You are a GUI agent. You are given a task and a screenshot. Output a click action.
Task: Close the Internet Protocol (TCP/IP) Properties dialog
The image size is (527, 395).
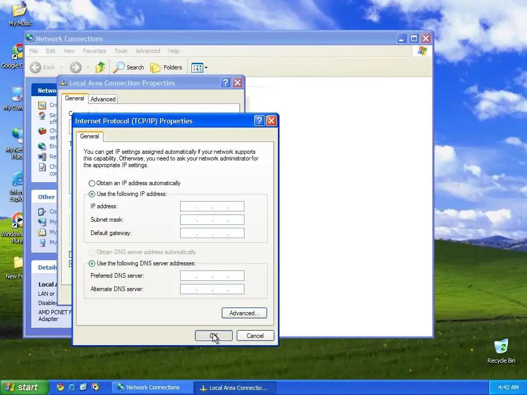[x=271, y=120]
